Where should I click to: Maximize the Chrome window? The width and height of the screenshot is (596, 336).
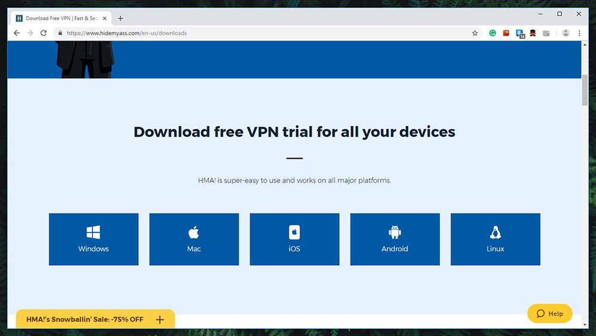pyautogui.click(x=560, y=14)
